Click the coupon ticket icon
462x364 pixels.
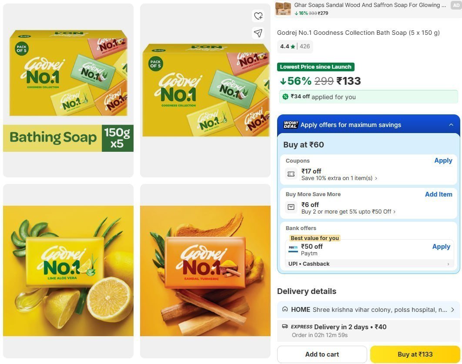tap(291, 174)
